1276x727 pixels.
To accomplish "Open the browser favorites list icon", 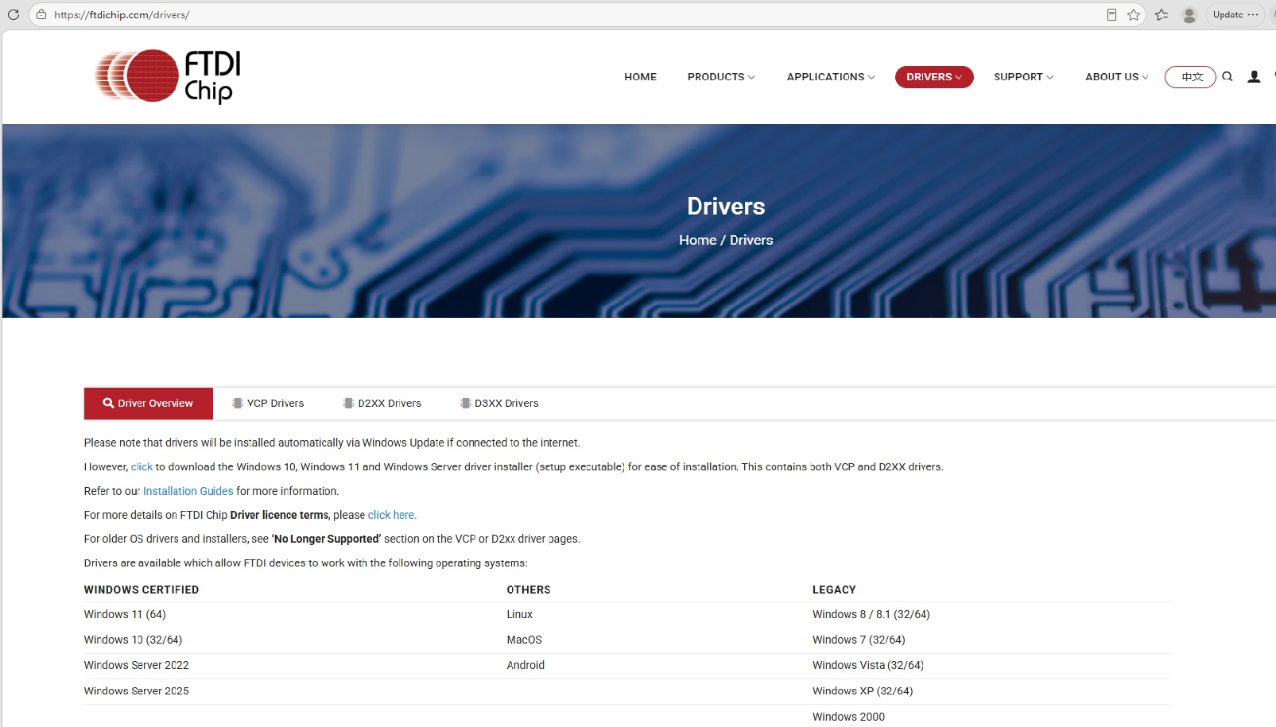I will 1162,14.
